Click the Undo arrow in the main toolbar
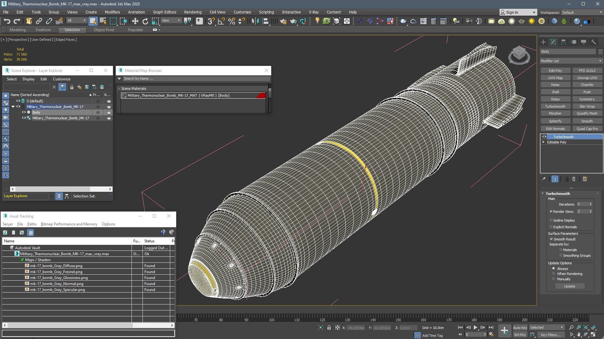Image resolution: width=604 pixels, height=339 pixels. (x=7, y=21)
